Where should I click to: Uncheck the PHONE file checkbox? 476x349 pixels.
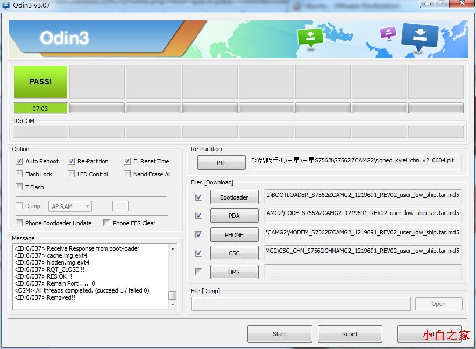point(199,234)
